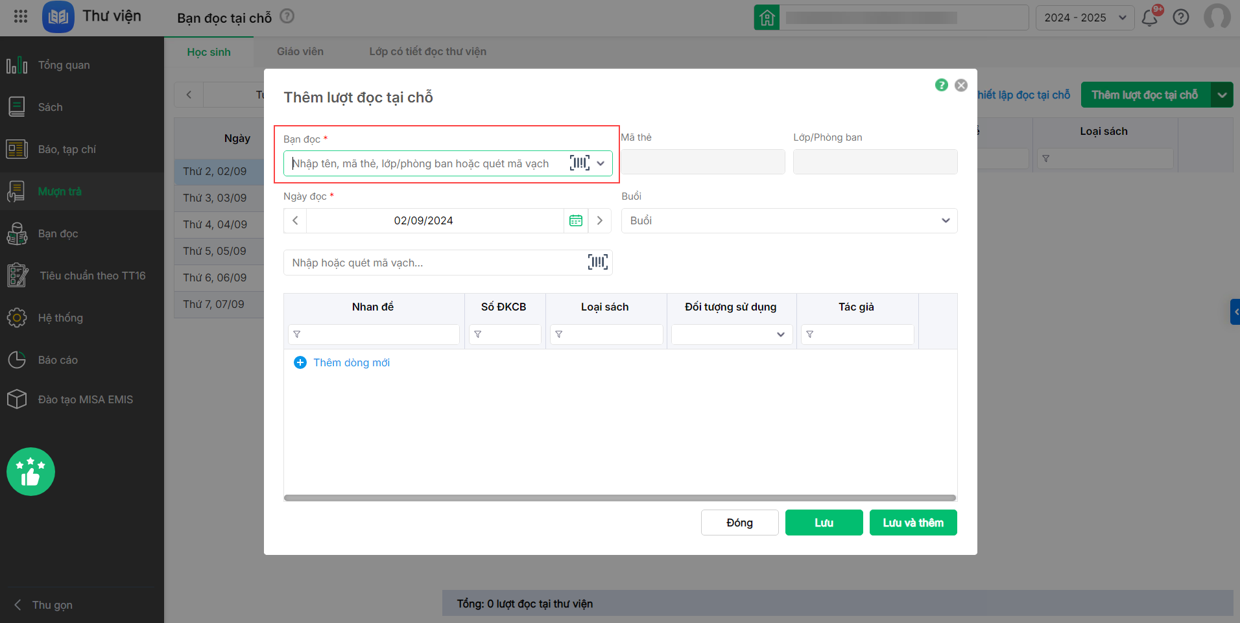Viewport: 1240px width, 623px height.
Task: Click the blue side panel expand tab
Action: click(x=1235, y=312)
